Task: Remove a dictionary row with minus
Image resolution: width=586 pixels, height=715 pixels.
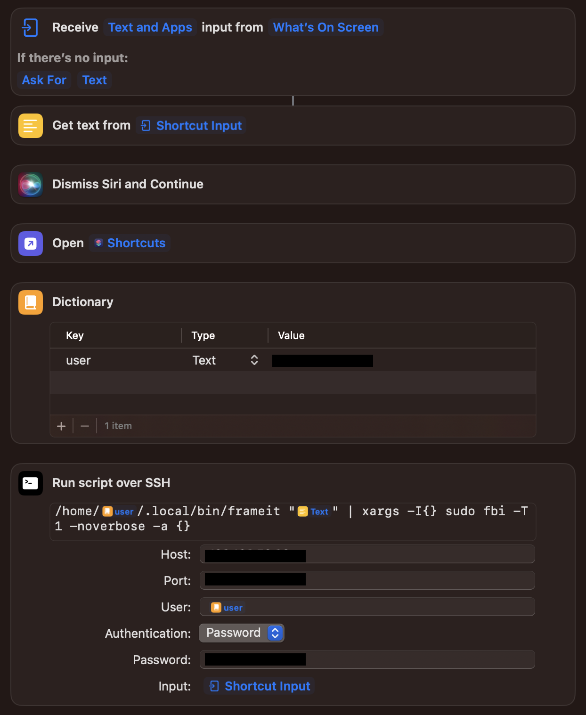Action: [x=85, y=426]
